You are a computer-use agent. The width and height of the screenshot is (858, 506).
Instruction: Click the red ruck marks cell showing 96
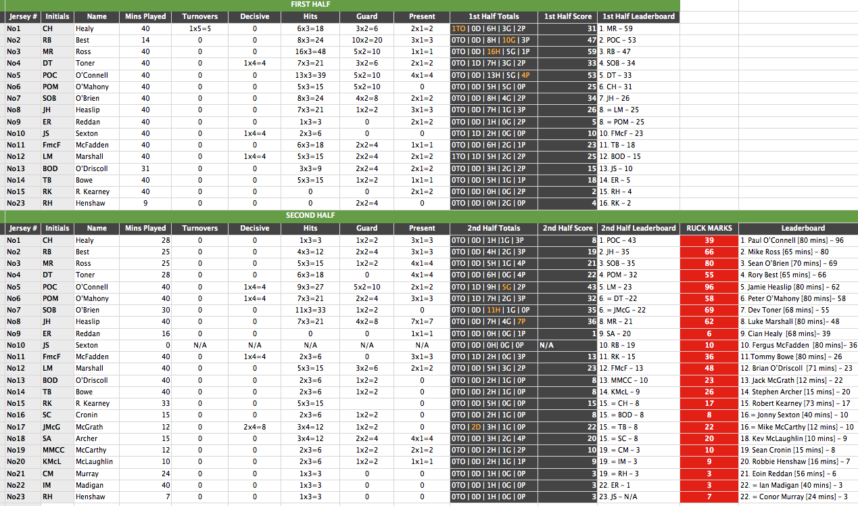[x=709, y=287]
